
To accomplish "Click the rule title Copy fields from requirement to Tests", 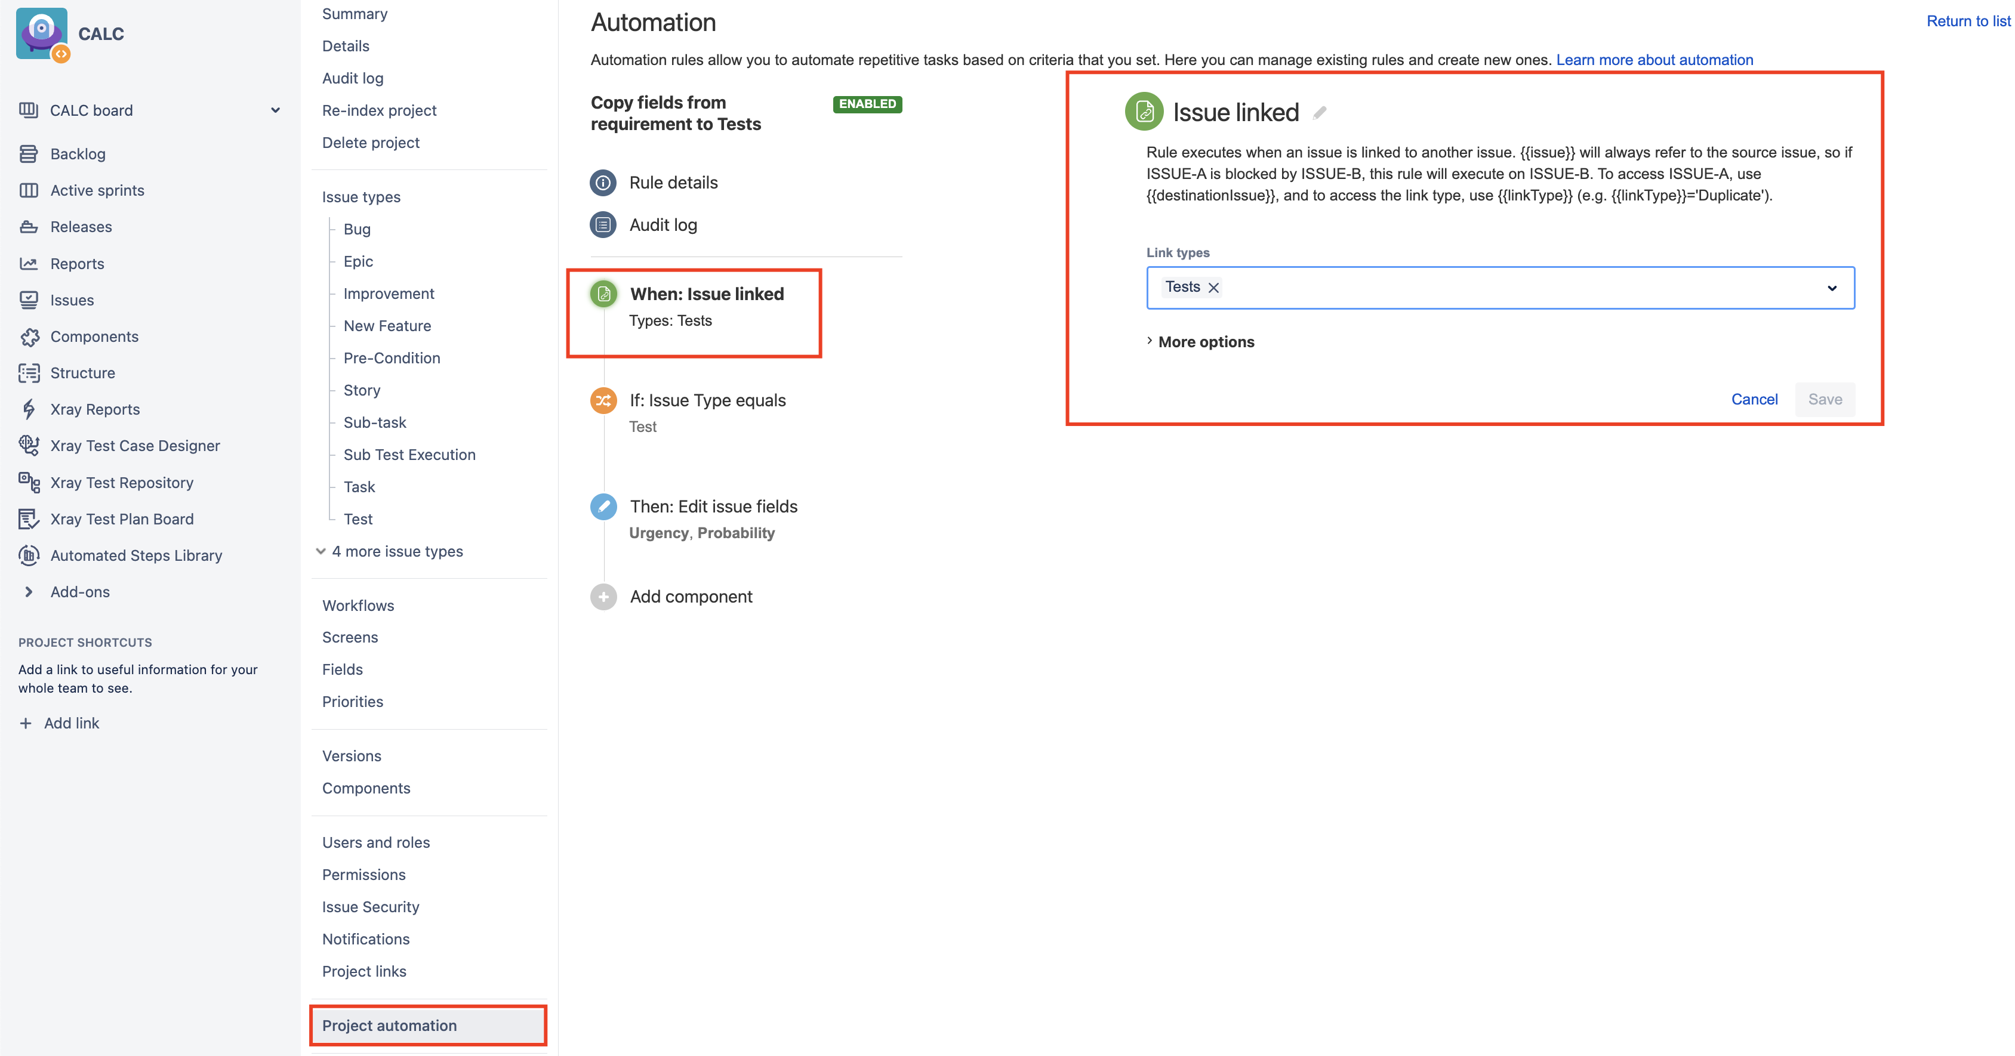I will [675, 113].
